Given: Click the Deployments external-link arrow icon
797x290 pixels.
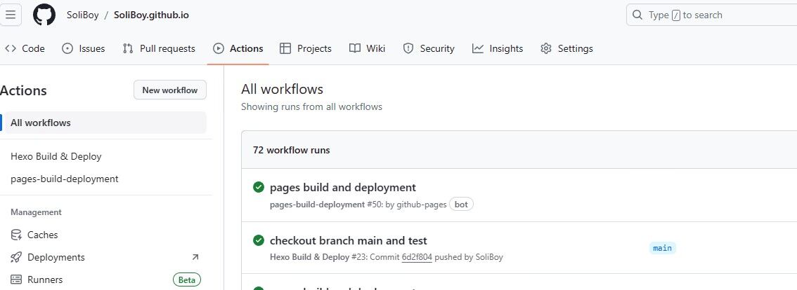Looking at the screenshot, I should (x=195, y=258).
